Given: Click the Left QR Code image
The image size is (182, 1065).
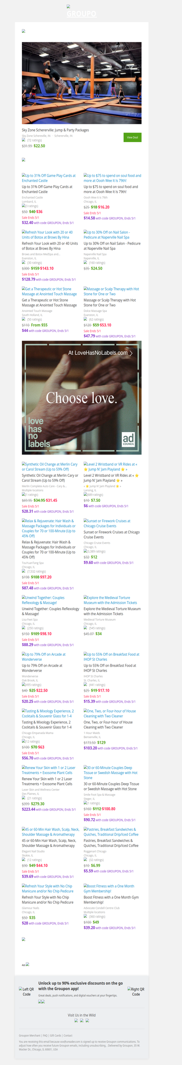Looking at the screenshot, I should coord(26,992).
